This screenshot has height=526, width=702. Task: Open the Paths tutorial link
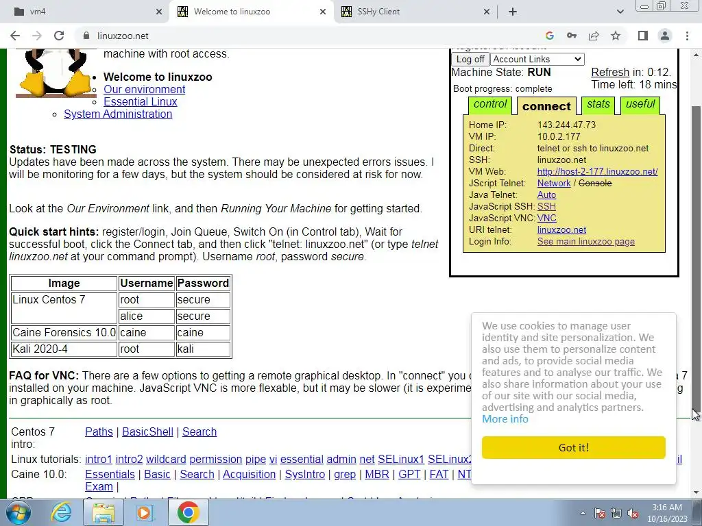click(99, 431)
